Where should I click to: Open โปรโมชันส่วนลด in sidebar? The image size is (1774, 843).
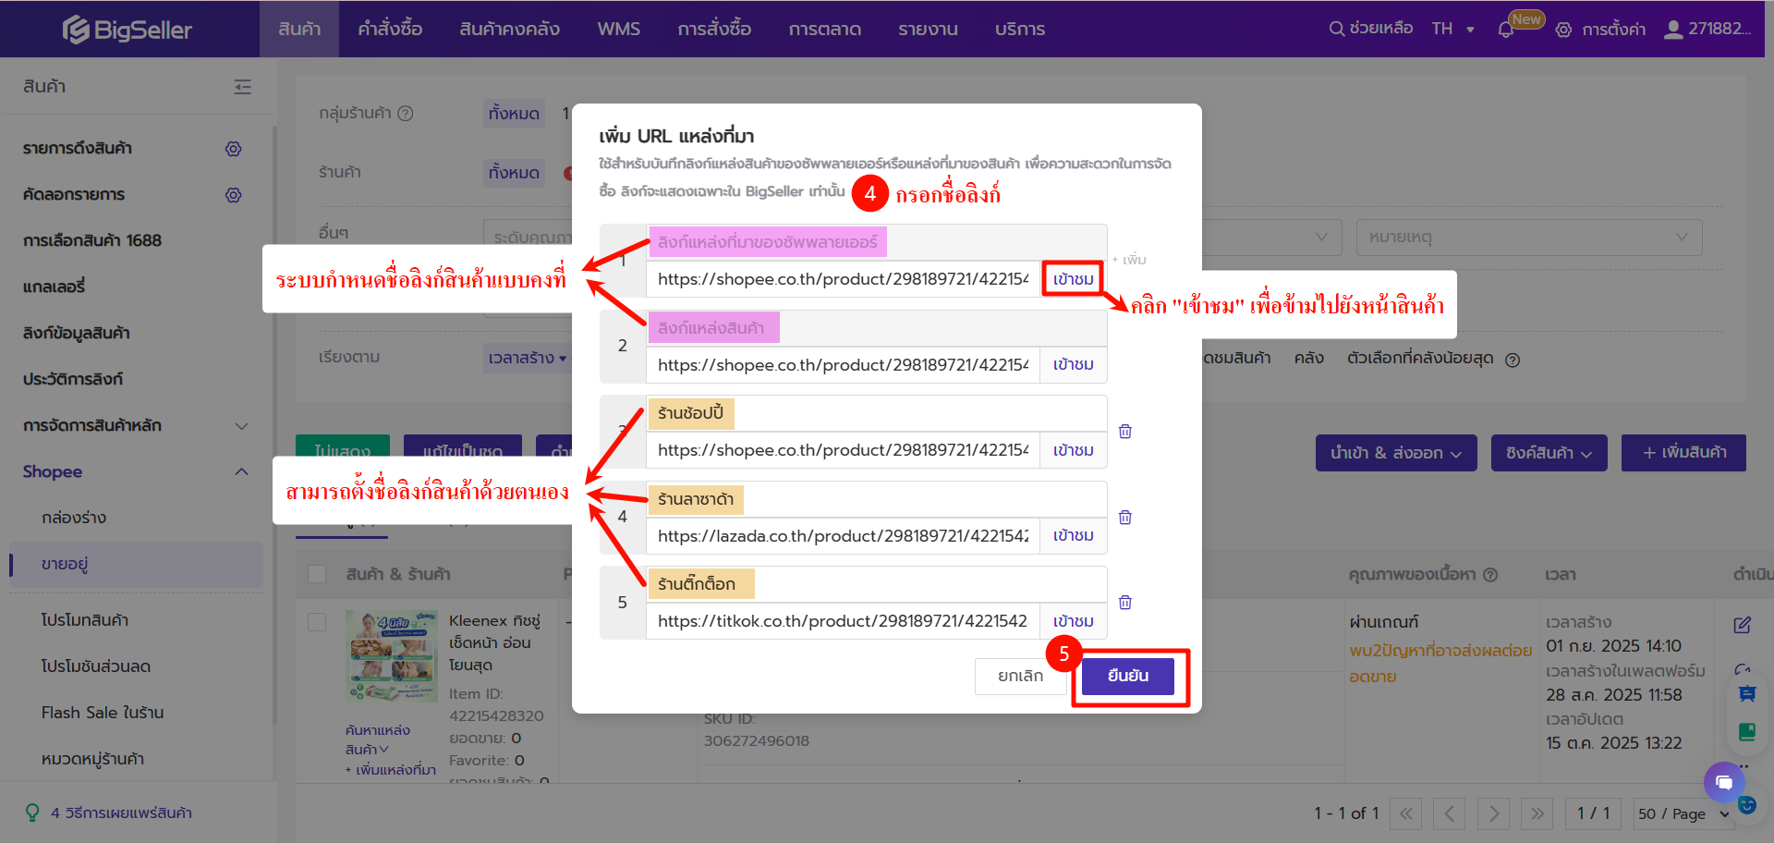pyautogui.click(x=96, y=666)
